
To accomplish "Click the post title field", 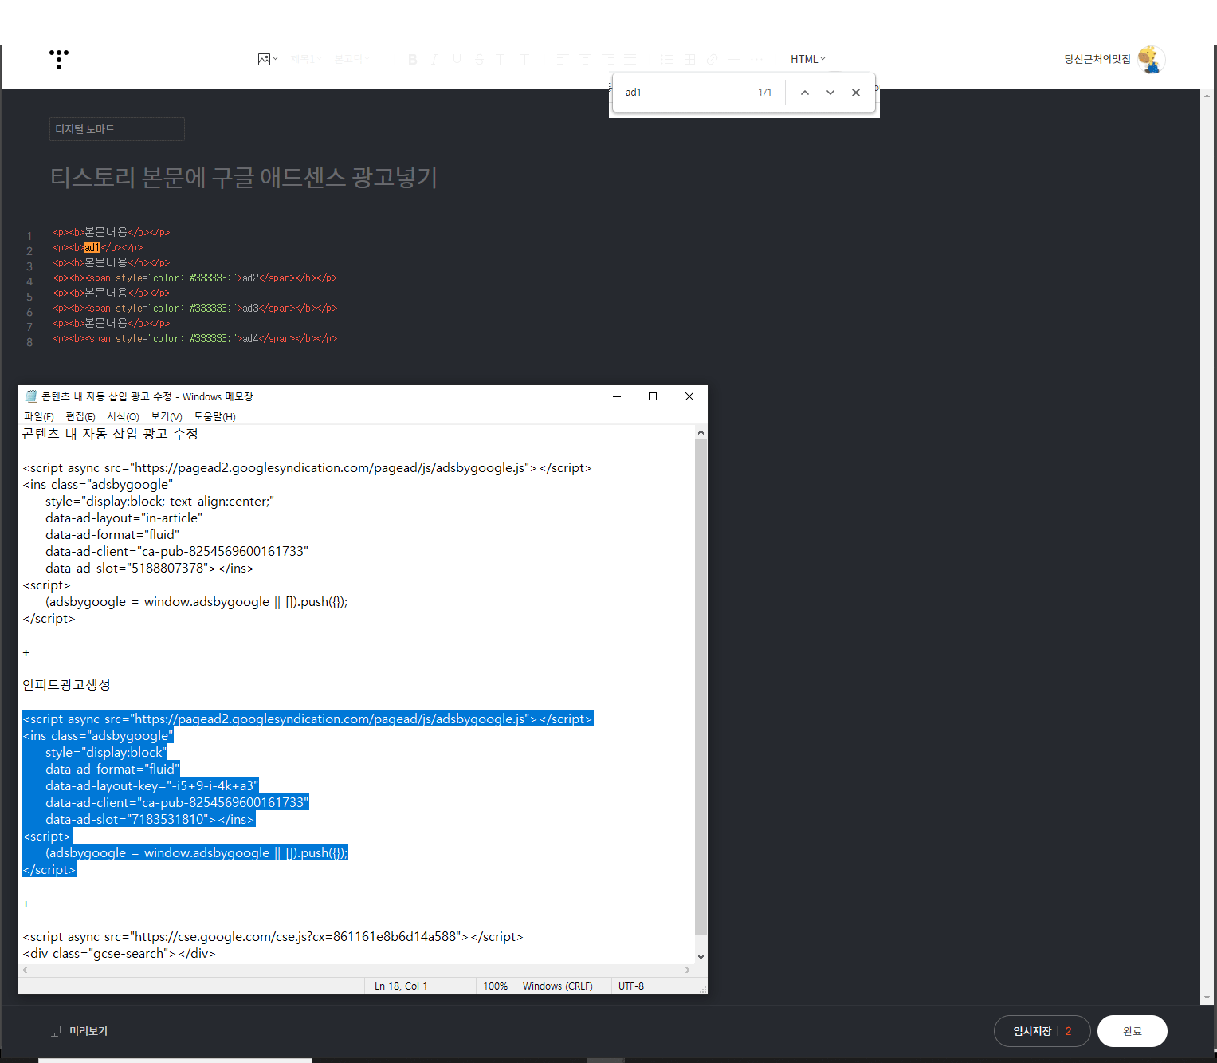I will pos(244,177).
